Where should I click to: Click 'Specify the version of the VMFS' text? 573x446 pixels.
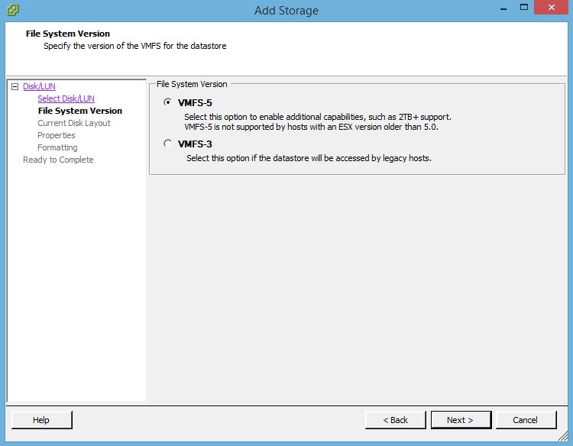pyautogui.click(x=134, y=46)
